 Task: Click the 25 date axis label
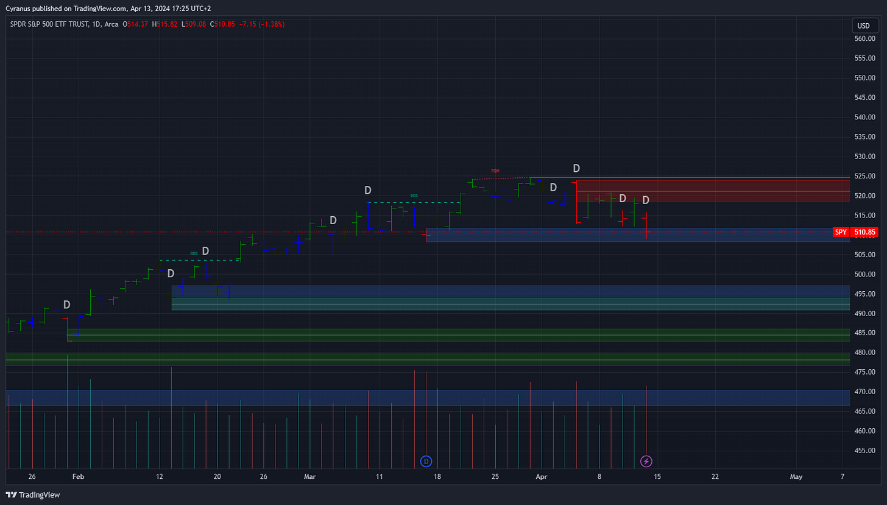495,477
